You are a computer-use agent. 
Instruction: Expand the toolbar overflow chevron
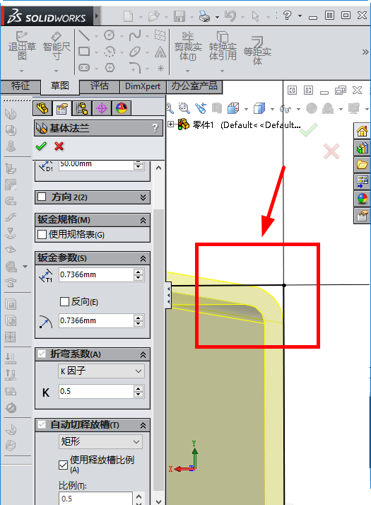[x=365, y=52]
